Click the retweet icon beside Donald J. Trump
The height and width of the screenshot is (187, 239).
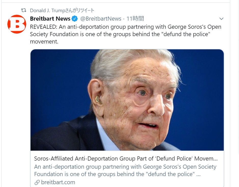(24, 10)
